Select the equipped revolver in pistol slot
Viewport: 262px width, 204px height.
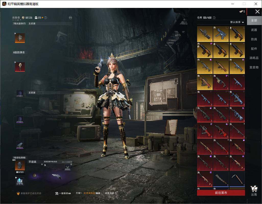pyautogui.click(x=57, y=176)
